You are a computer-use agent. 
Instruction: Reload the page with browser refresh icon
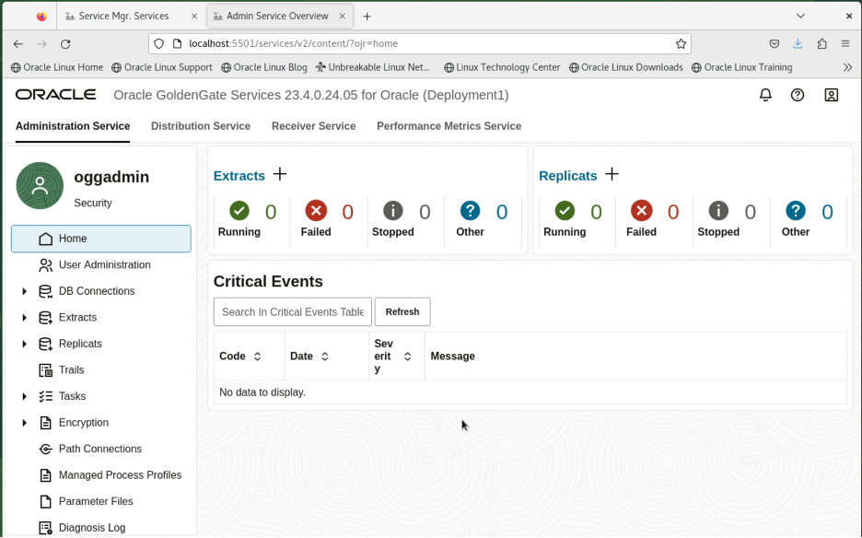click(x=65, y=44)
